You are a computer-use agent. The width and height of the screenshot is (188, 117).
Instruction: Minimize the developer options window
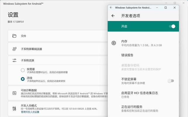[x=157, y=8]
